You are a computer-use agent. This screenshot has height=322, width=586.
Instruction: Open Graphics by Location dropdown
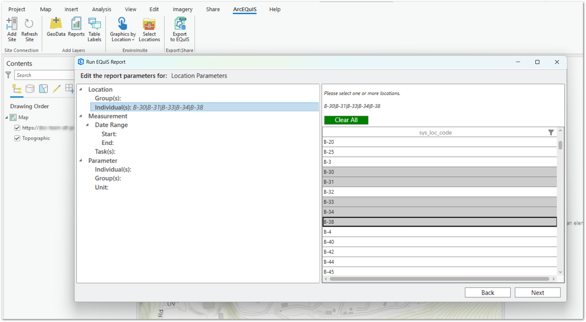pos(123,29)
